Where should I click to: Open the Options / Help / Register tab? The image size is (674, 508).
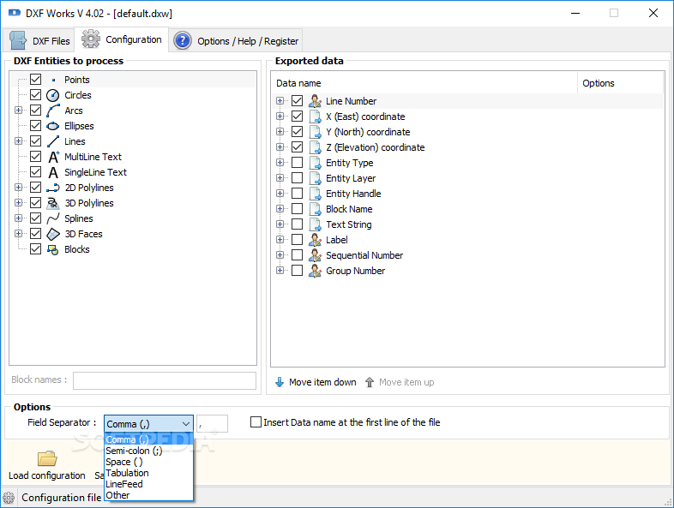(236, 41)
